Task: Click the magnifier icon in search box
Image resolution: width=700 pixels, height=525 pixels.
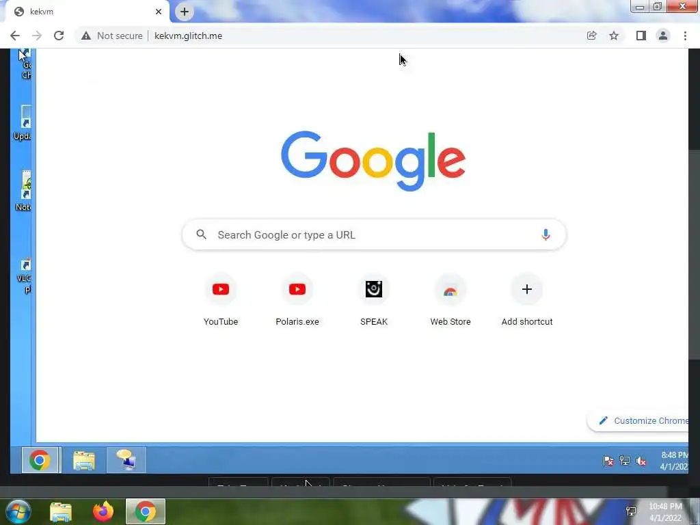Action: coord(202,234)
